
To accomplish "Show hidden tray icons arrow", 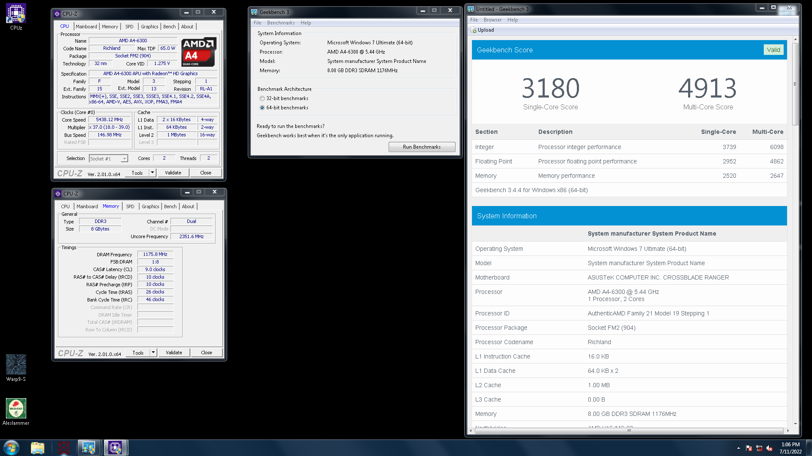I will 738,448.
